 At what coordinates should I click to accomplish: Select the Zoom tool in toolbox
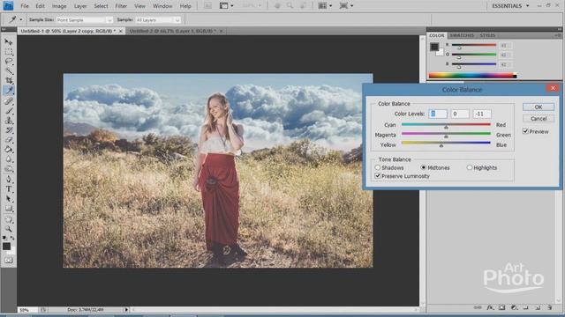[9, 229]
